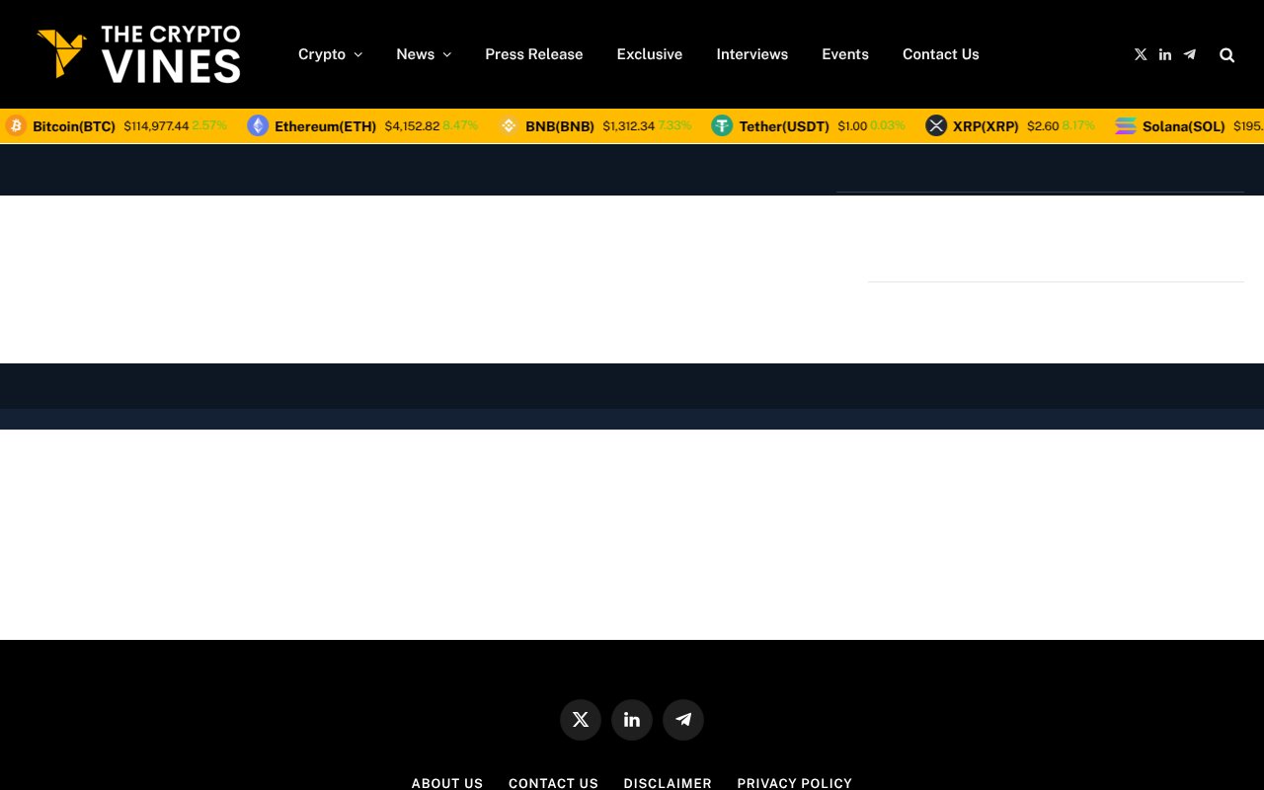Select the BNB coin icon in the ticker
Viewport: 1264px width, 790px height.
(x=509, y=125)
